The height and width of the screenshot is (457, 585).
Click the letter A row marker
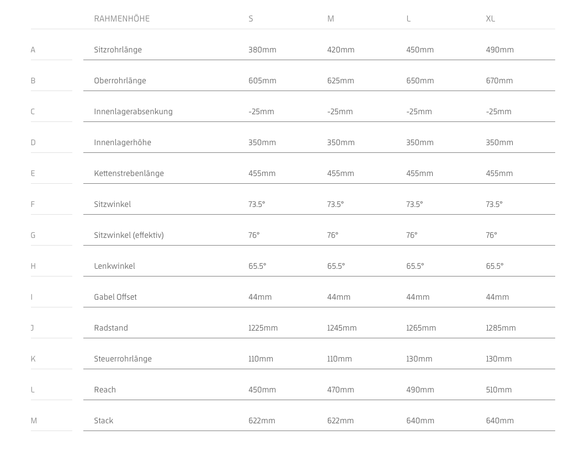coord(33,50)
